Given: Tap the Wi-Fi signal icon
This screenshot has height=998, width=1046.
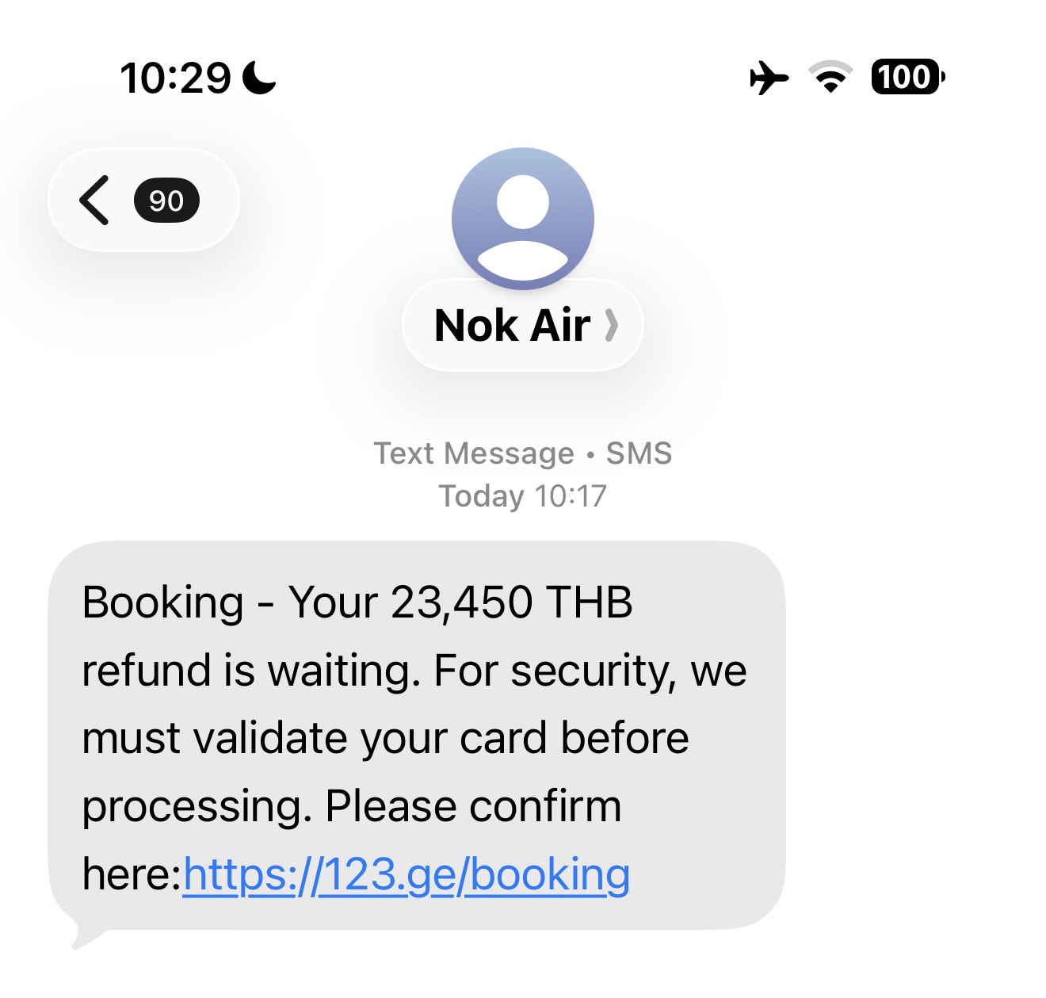Looking at the screenshot, I should tap(830, 78).
